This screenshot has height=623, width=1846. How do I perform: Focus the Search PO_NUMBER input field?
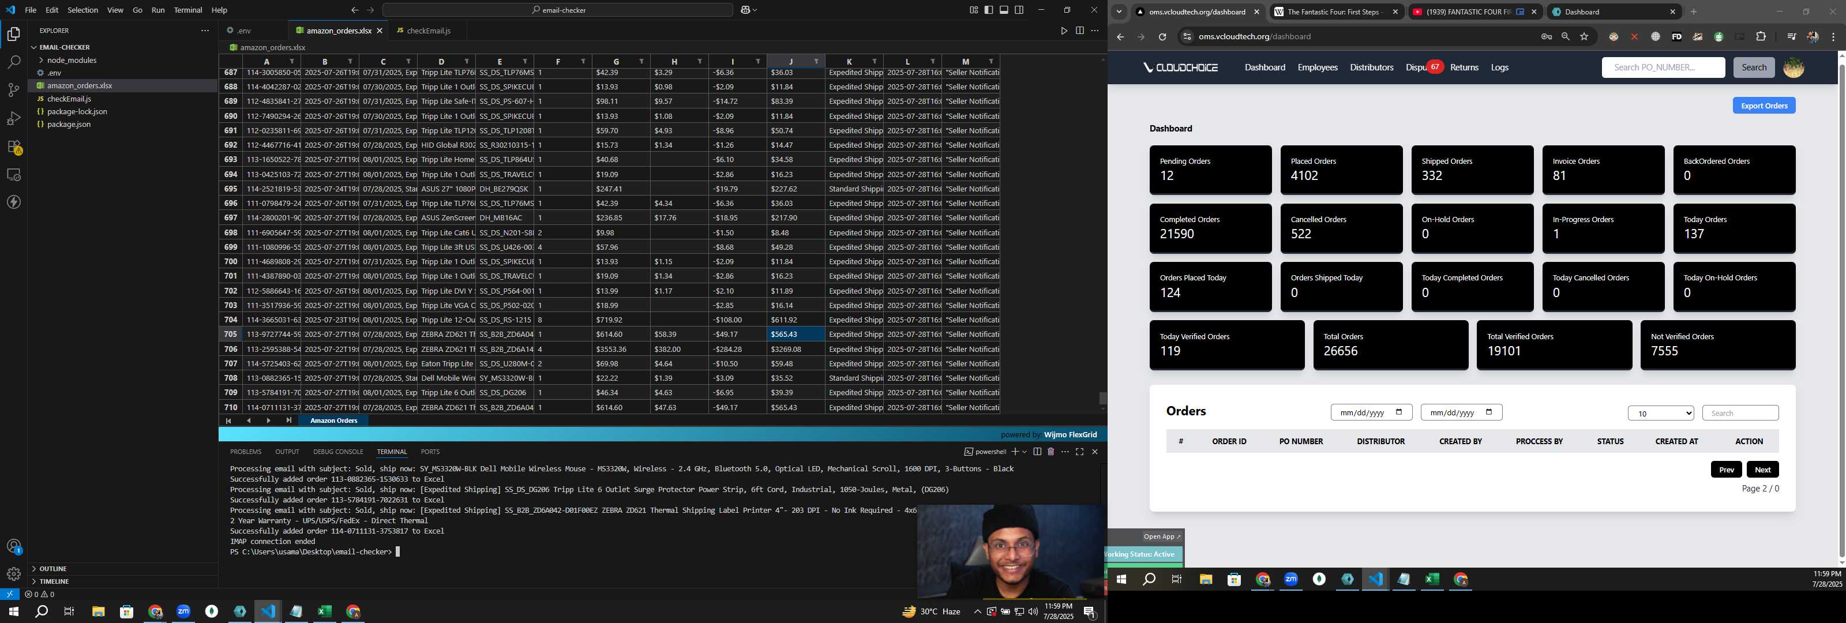(x=1663, y=67)
